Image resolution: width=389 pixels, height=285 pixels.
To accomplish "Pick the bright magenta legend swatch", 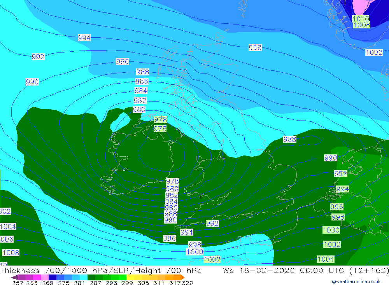I will click(x=37, y=277).
